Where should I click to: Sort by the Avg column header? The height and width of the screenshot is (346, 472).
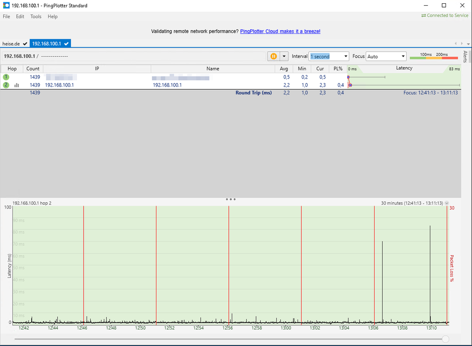pos(284,69)
